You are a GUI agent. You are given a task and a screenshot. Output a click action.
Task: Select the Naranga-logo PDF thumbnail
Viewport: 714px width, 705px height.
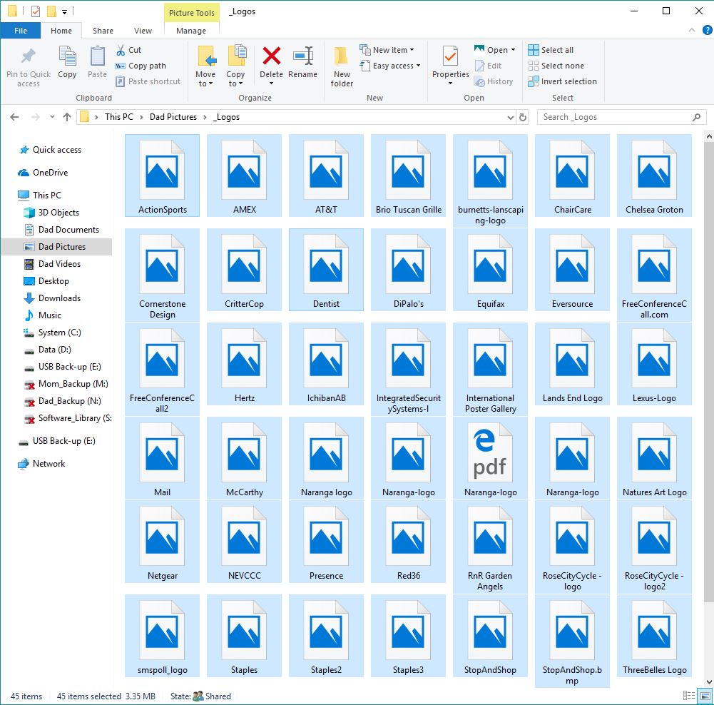click(490, 452)
